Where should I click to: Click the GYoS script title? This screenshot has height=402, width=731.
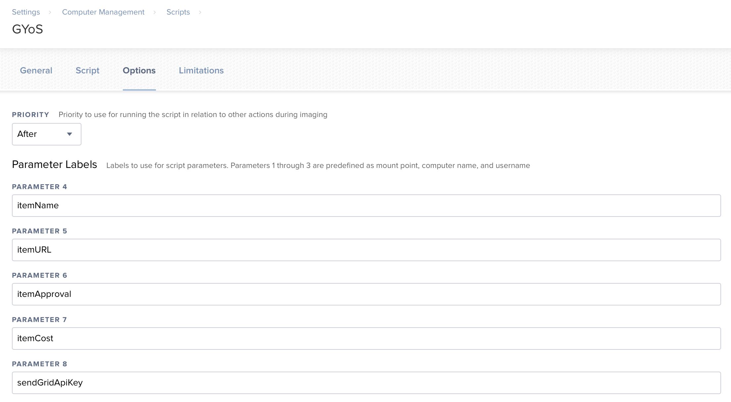(x=27, y=29)
